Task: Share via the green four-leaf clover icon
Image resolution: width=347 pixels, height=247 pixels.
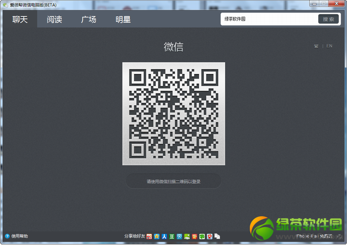Action: coord(202,237)
